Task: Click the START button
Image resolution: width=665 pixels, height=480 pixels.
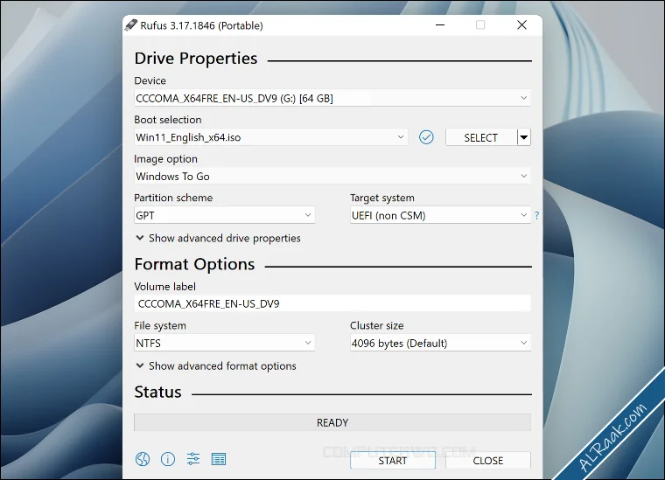Action: (393, 461)
